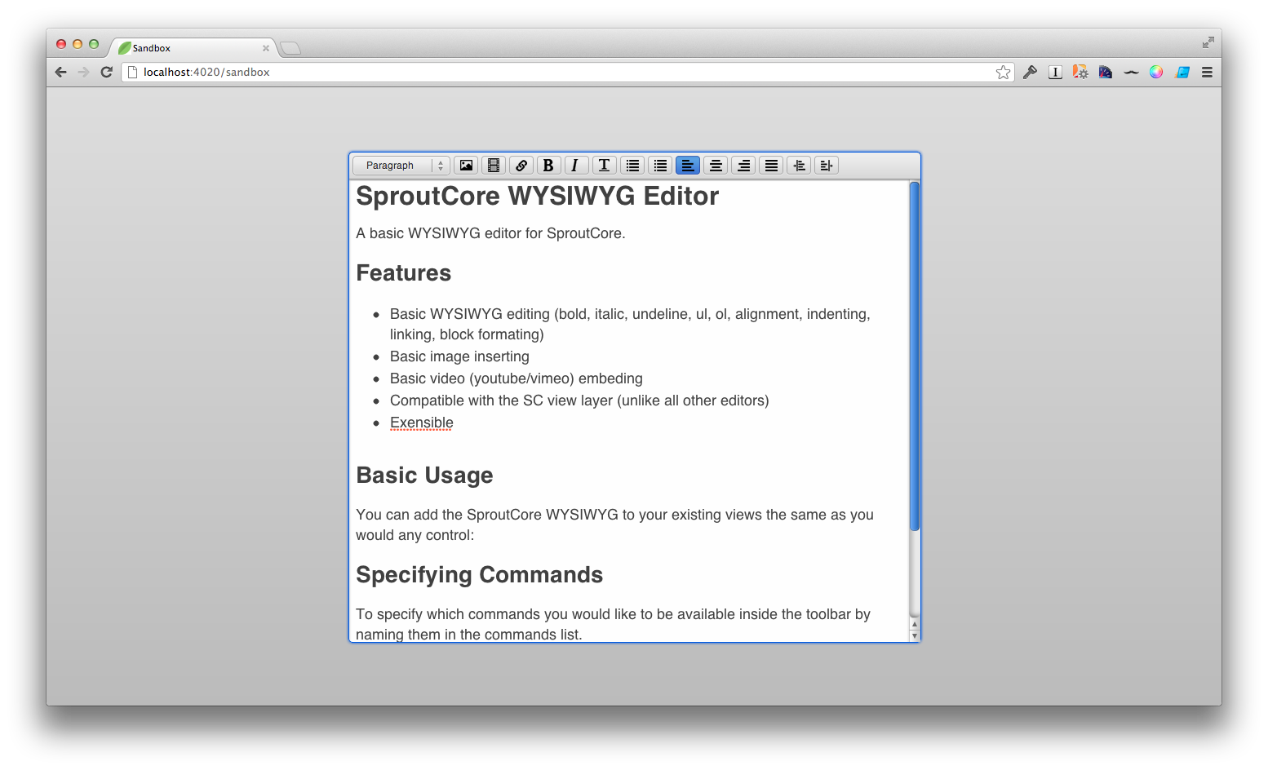Go back with the browser back arrow

(61, 72)
